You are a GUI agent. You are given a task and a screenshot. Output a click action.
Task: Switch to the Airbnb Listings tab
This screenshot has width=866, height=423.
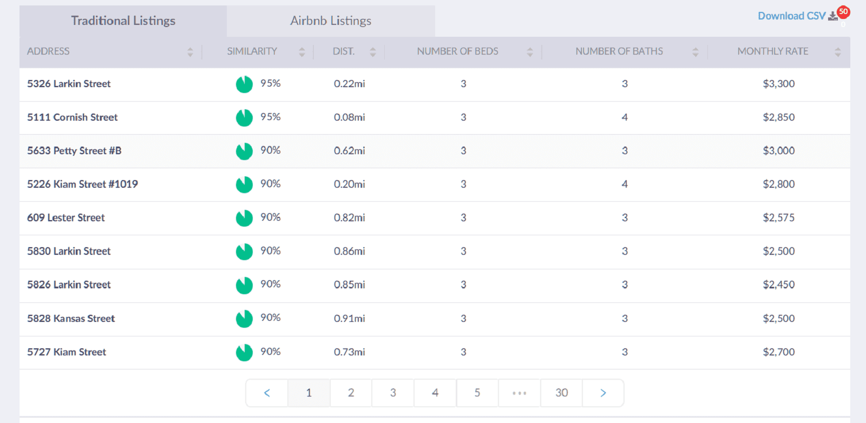click(331, 21)
